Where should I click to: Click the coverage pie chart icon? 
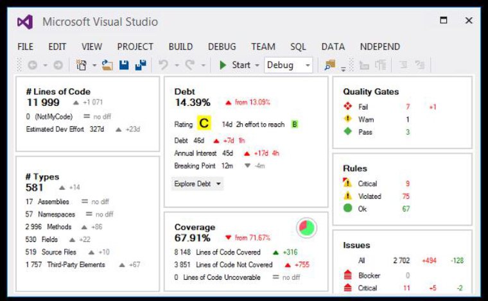pos(307,228)
